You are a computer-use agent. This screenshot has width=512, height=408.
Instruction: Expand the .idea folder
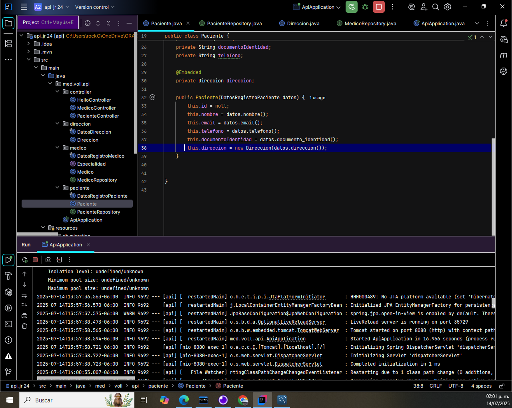(x=29, y=44)
